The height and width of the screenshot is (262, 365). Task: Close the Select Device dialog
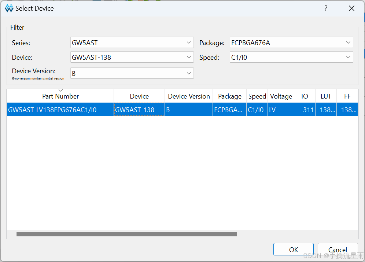coord(351,8)
